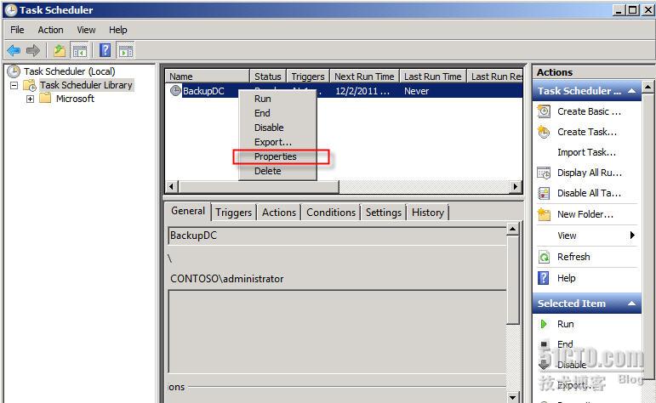Click the Up one level folder icon
The image size is (656, 403).
tap(60, 50)
